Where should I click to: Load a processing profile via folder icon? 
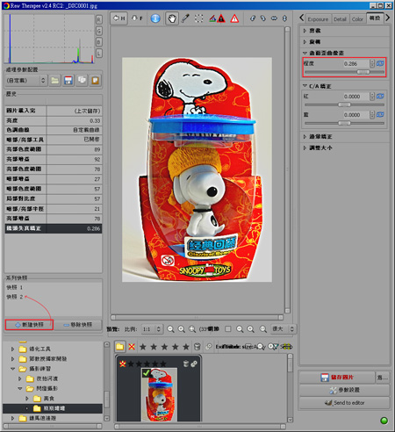(x=54, y=80)
